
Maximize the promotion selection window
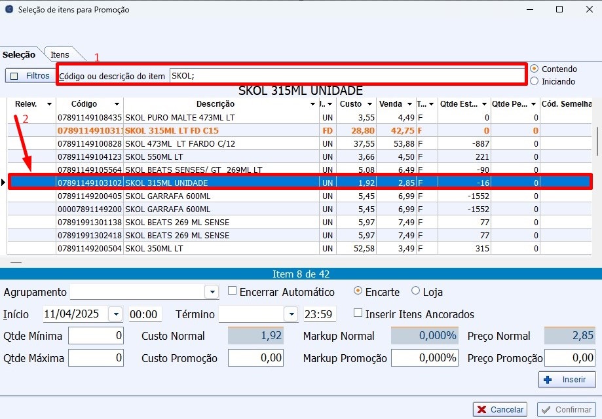point(559,10)
